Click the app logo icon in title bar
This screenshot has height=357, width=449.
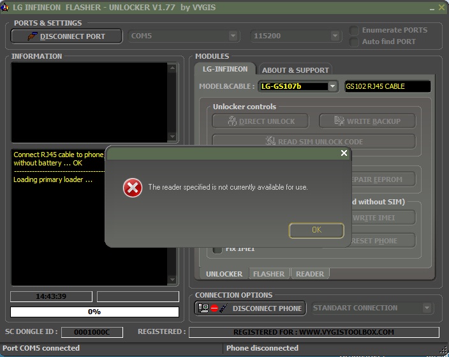click(x=4, y=7)
